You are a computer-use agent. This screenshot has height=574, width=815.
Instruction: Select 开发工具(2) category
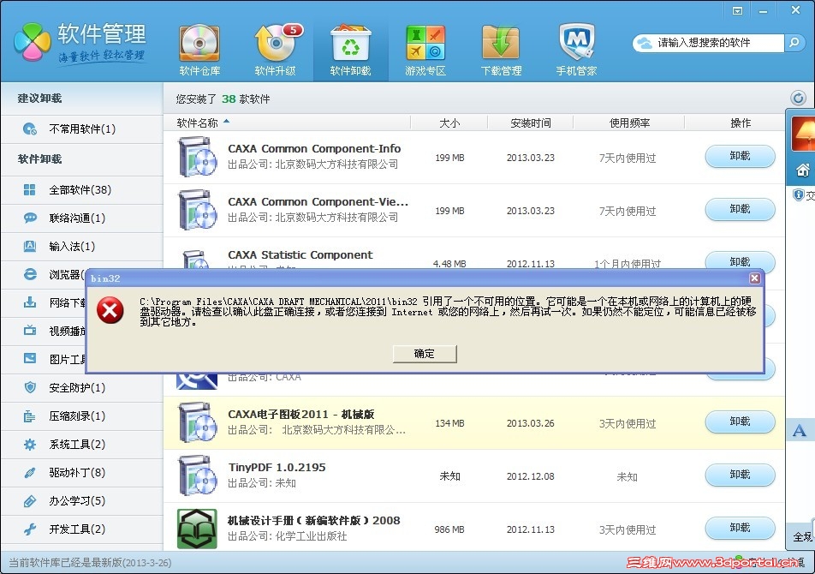(x=81, y=529)
